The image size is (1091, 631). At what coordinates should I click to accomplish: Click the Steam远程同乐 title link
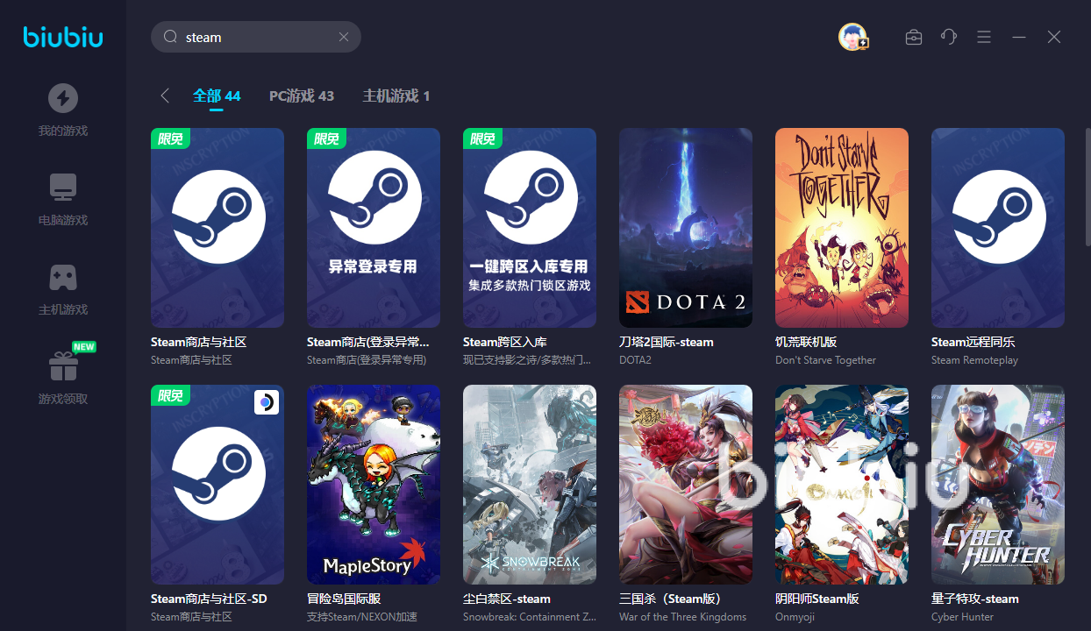click(973, 342)
